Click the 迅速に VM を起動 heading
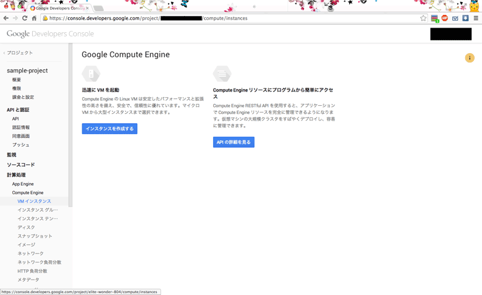482x295 pixels. pyautogui.click(x=101, y=90)
